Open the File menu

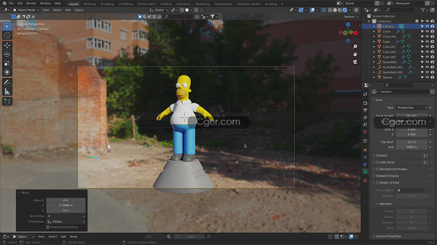[x=11, y=3]
